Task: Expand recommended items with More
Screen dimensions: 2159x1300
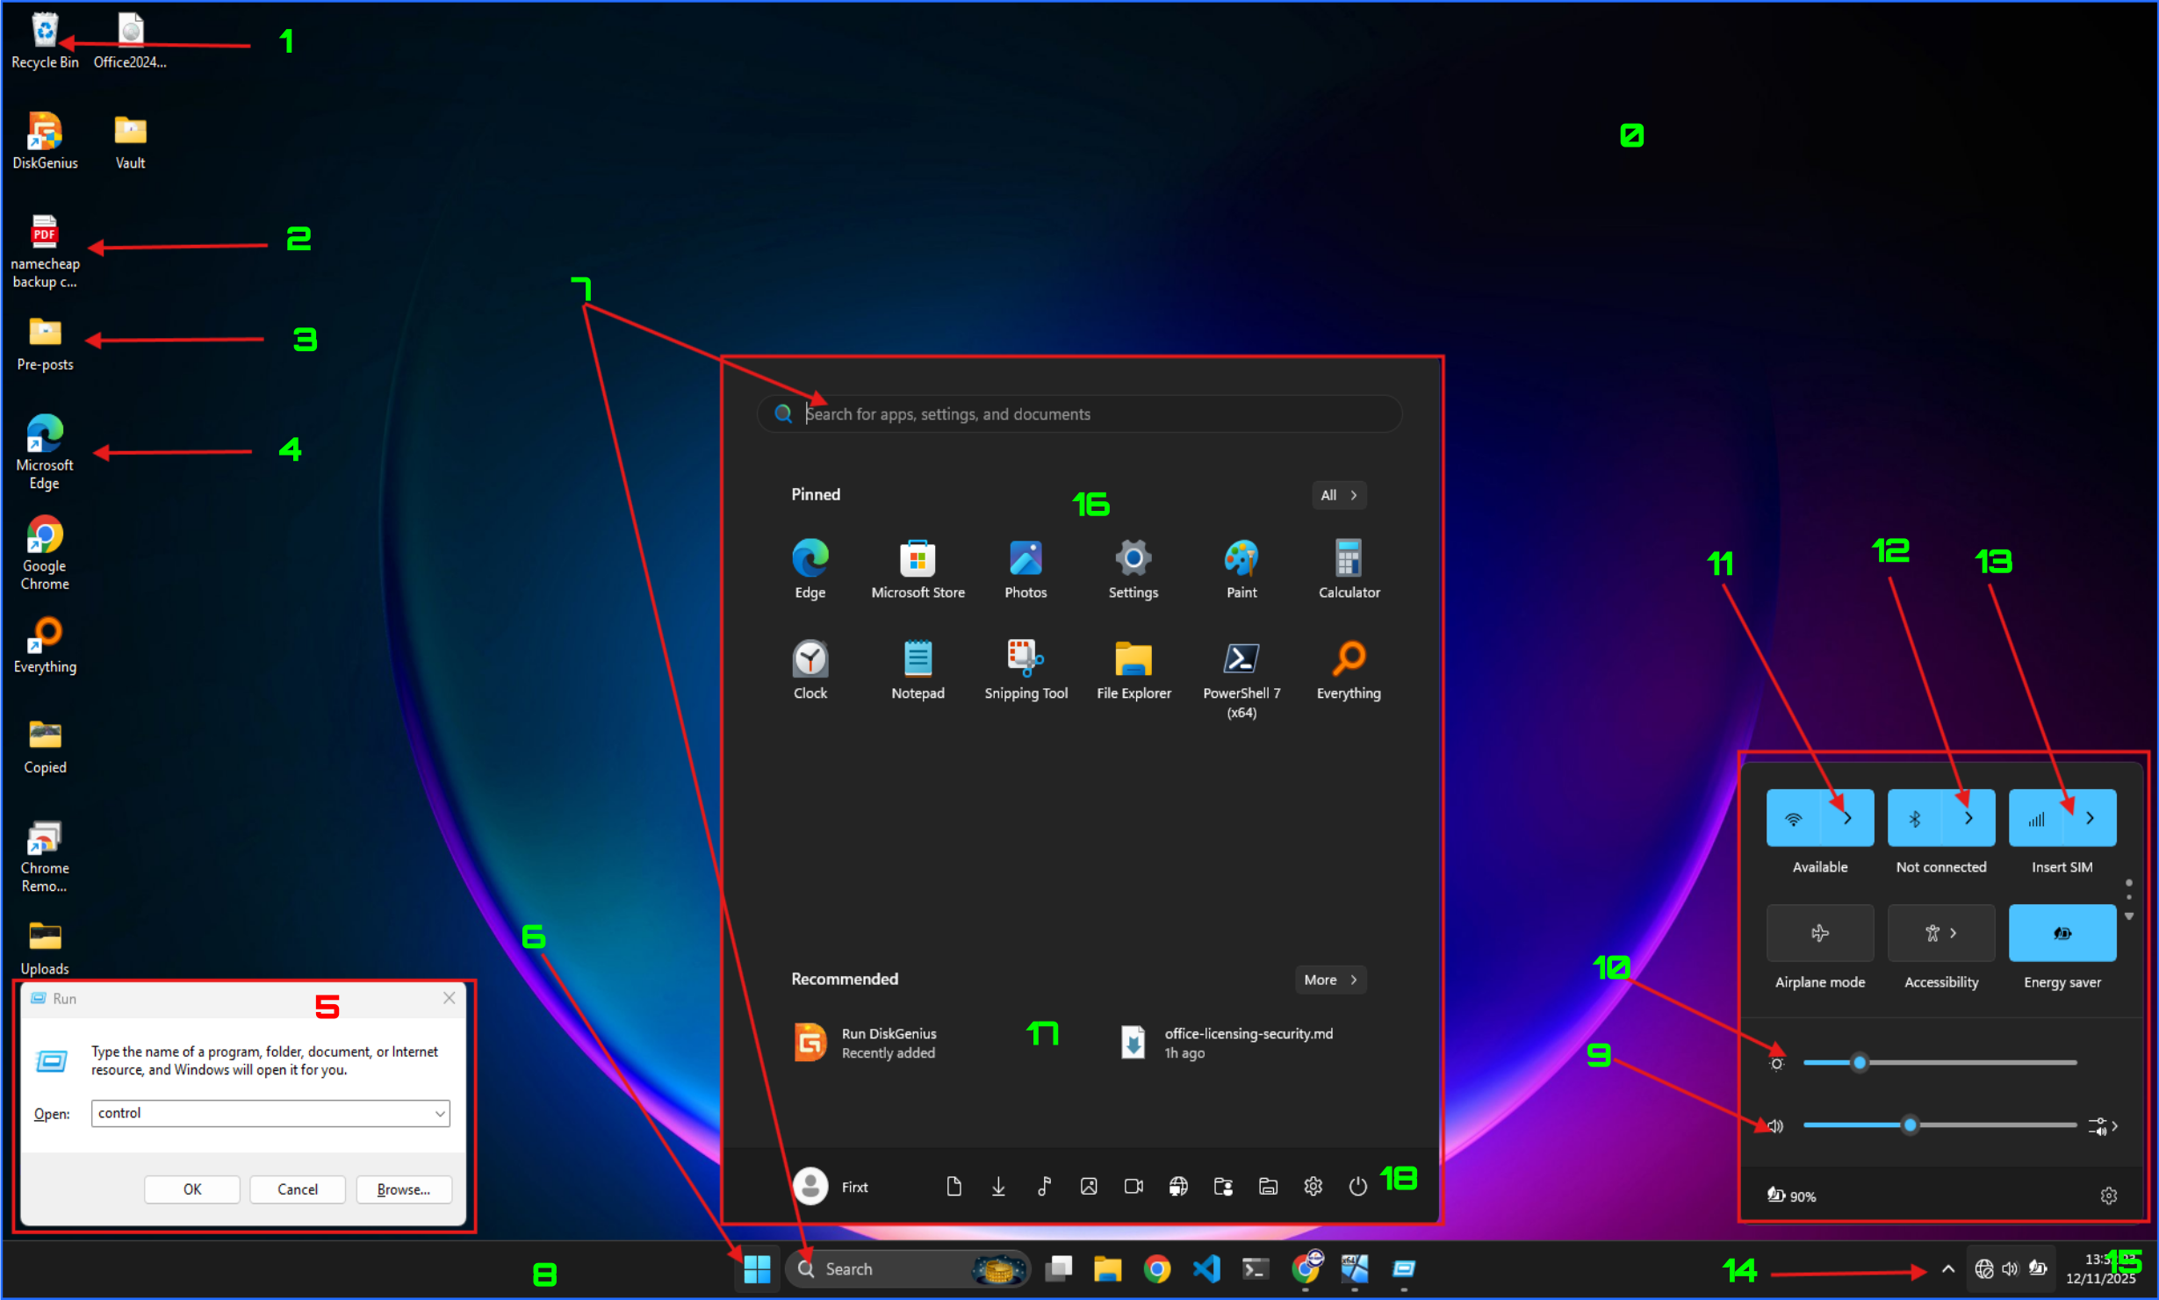Action: click(x=1330, y=980)
